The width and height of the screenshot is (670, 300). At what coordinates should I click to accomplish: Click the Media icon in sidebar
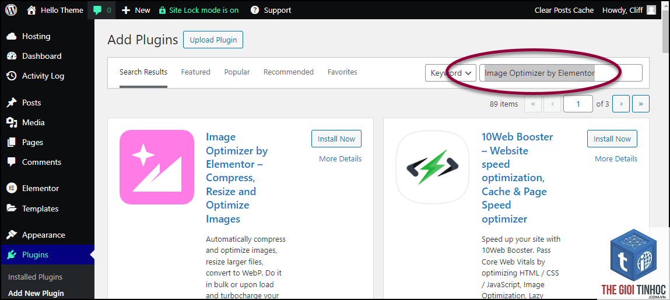[12, 122]
